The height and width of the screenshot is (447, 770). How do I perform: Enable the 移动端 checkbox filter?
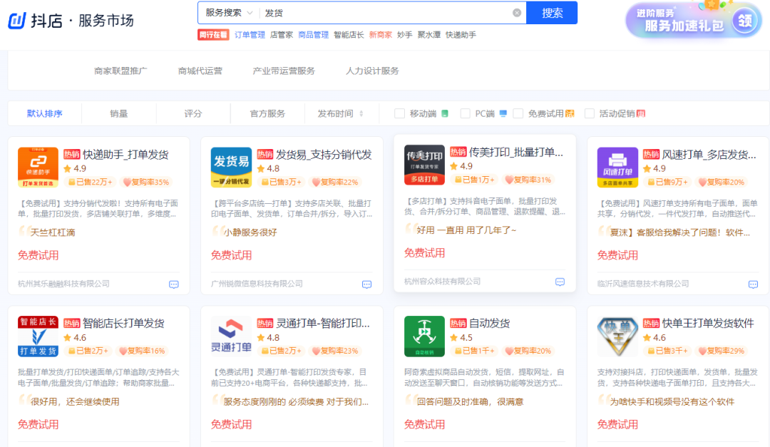click(400, 113)
